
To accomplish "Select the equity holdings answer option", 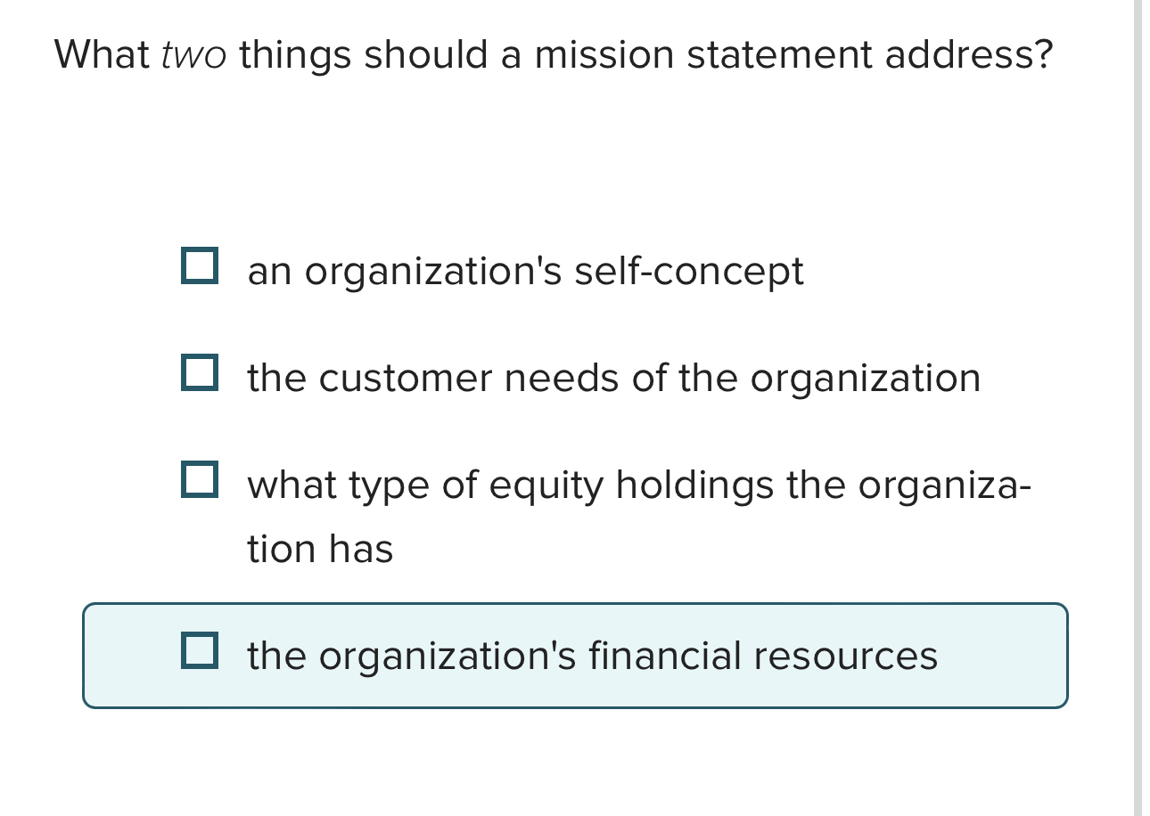I will tap(638, 486).
